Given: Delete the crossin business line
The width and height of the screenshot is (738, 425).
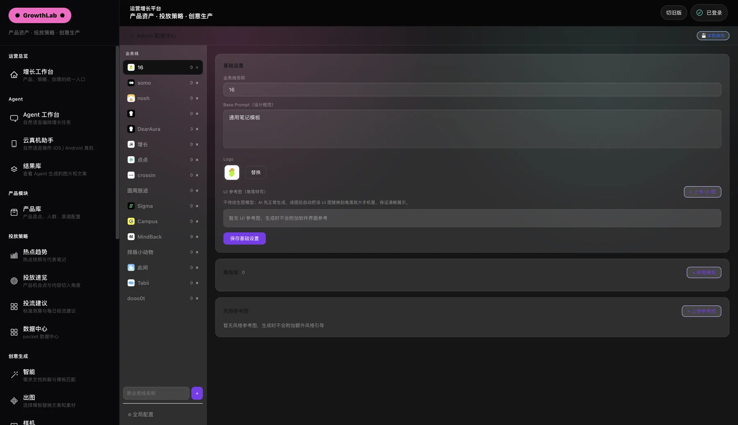Looking at the screenshot, I should click(197, 175).
